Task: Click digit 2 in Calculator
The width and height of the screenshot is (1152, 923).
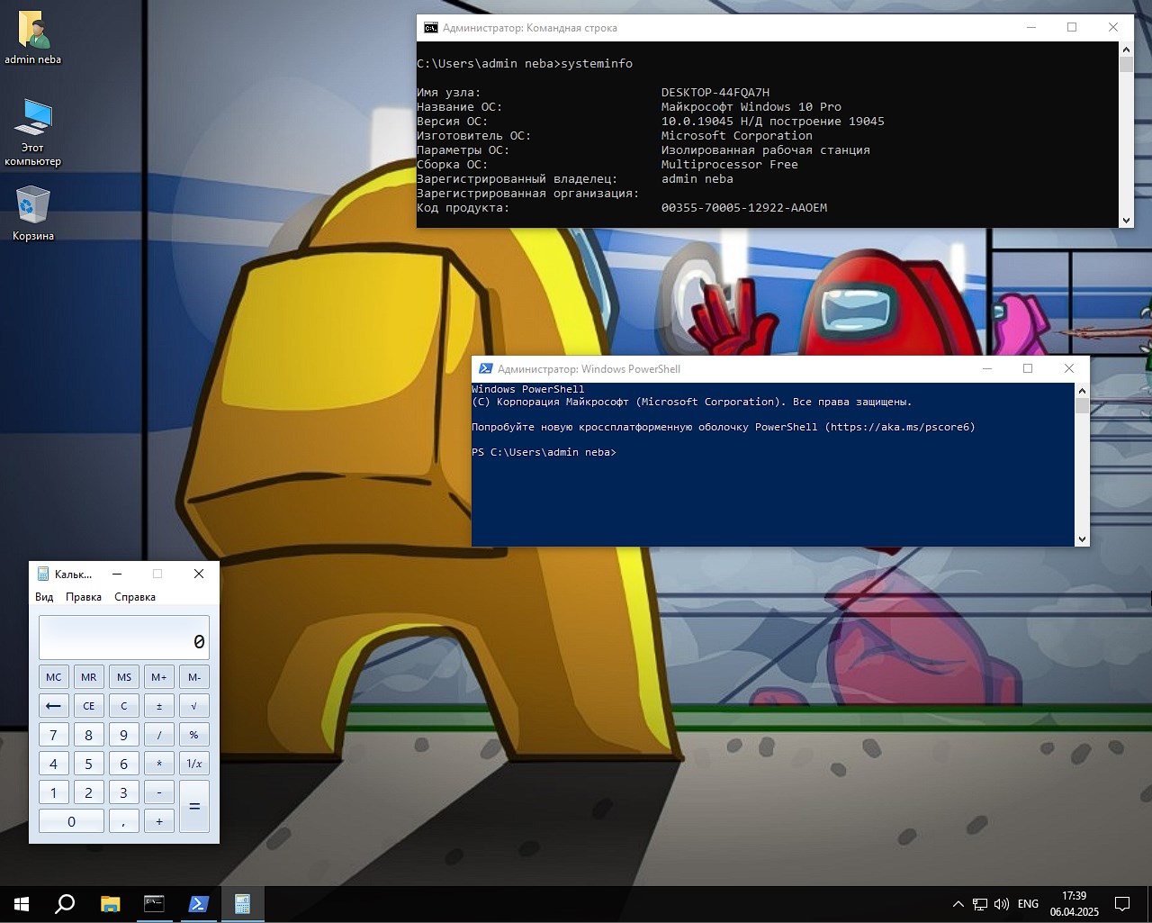Action: (88, 792)
